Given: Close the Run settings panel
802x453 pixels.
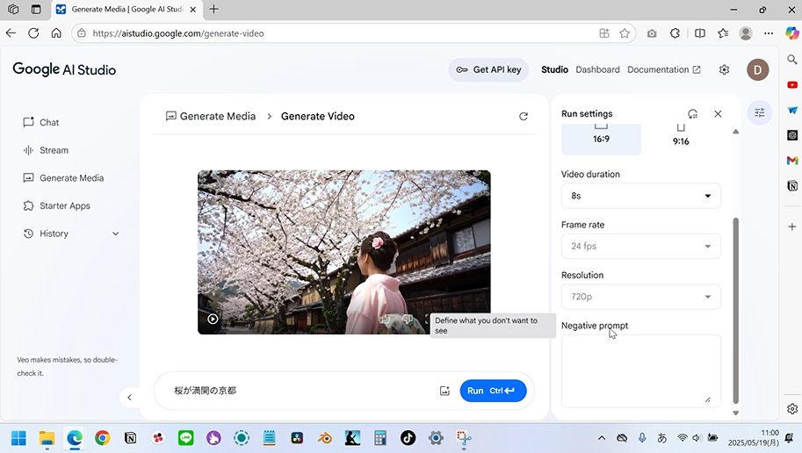Looking at the screenshot, I should [x=718, y=114].
